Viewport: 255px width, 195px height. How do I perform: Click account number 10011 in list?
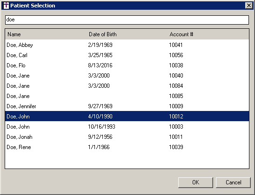[176, 137]
